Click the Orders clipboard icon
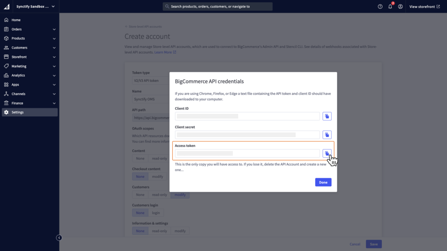 point(6,29)
